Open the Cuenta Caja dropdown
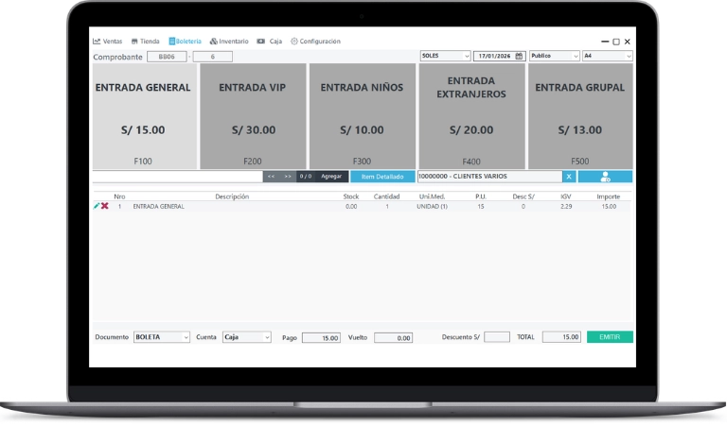This screenshot has width=727, height=426. coord(247,337)
